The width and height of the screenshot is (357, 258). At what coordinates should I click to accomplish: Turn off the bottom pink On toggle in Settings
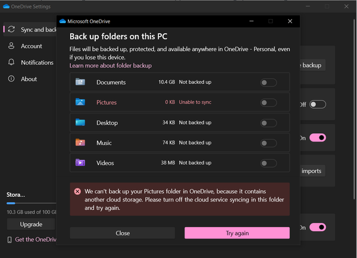[318, 227]
